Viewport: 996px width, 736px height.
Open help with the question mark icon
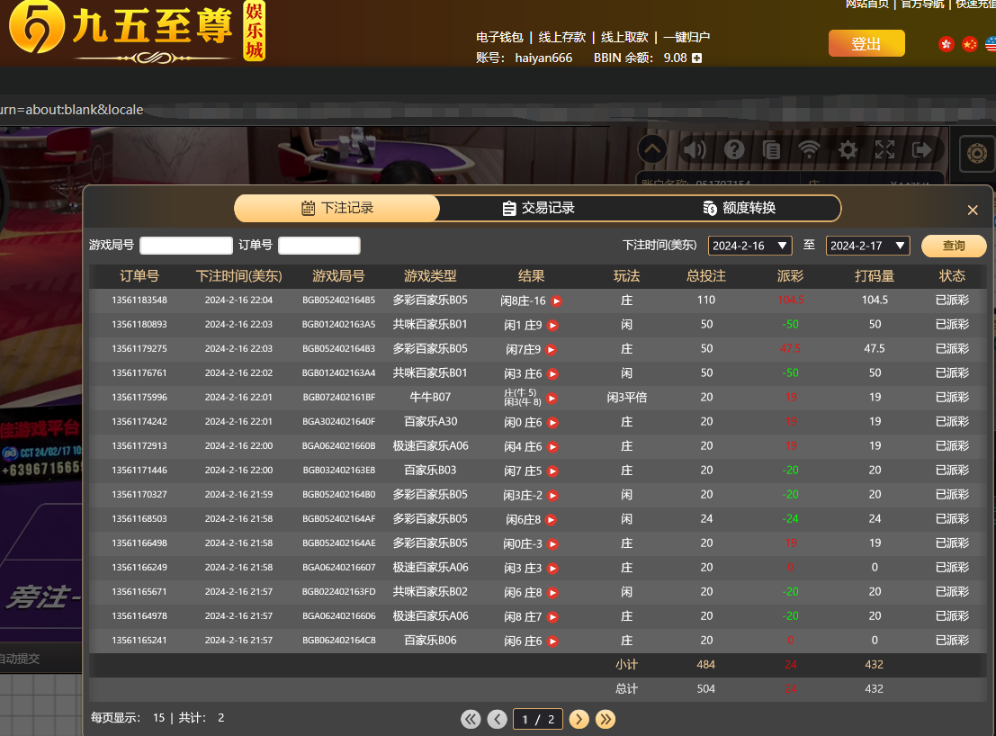(734, 150)
